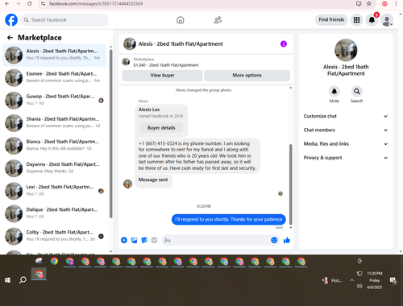
Task: Open the account profile avatar menu
Action: click(x=387, y=20)
